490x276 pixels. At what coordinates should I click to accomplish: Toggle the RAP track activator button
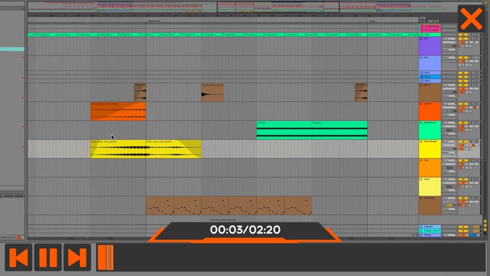(463, 39)
